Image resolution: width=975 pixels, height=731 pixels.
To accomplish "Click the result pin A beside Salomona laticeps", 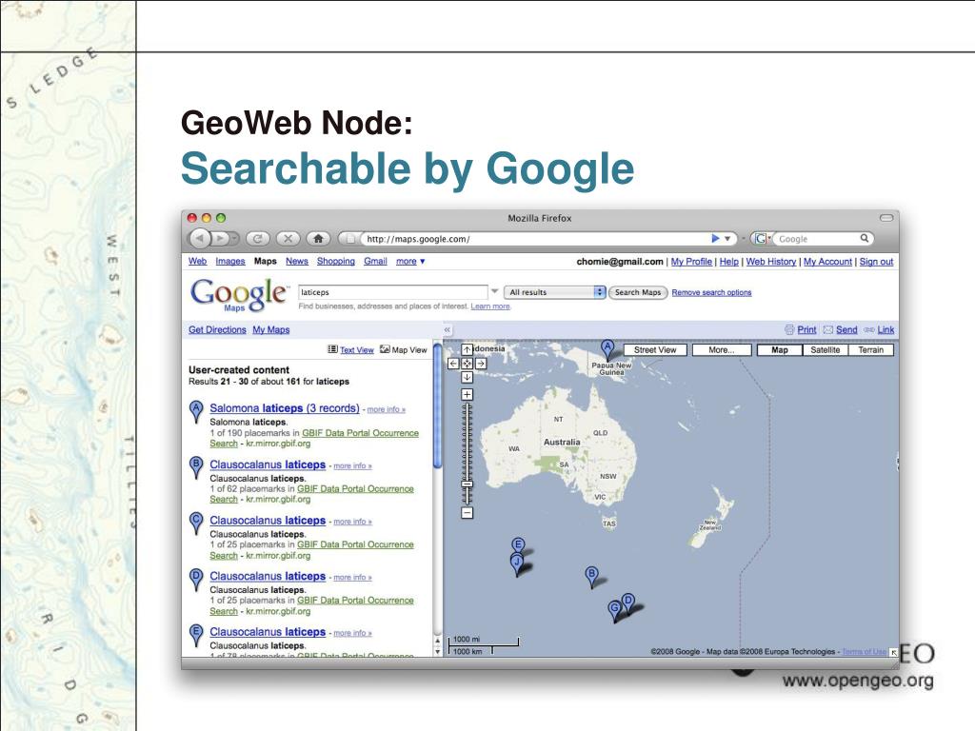I will tap(196, 412).
